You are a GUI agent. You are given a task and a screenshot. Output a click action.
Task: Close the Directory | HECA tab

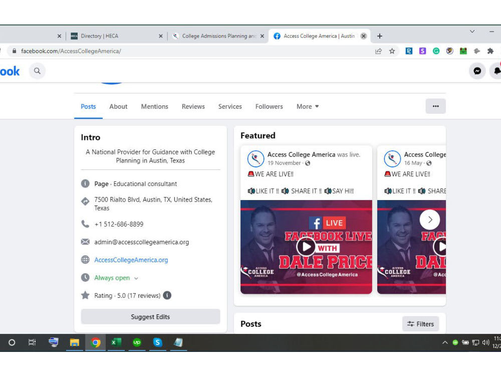click(161, 36)
